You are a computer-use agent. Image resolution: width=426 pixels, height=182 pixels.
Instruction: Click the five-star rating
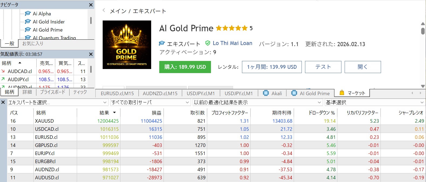(x=232, y=28)
